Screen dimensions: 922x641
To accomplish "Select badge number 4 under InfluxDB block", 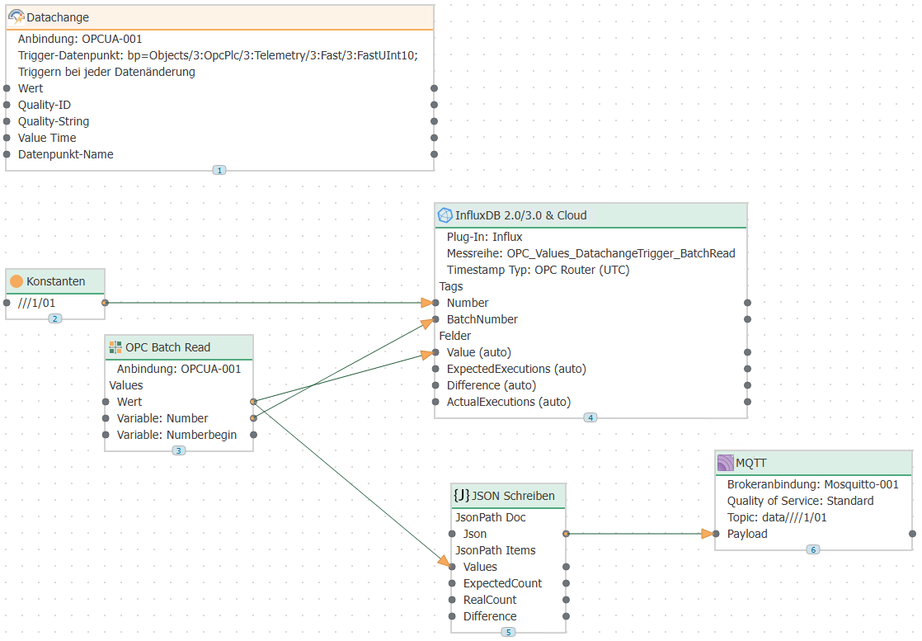I will 590,417.
